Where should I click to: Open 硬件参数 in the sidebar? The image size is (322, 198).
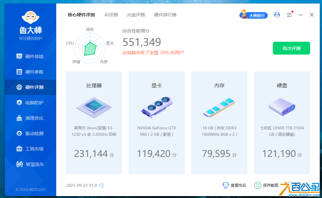(x=31, y=72)
